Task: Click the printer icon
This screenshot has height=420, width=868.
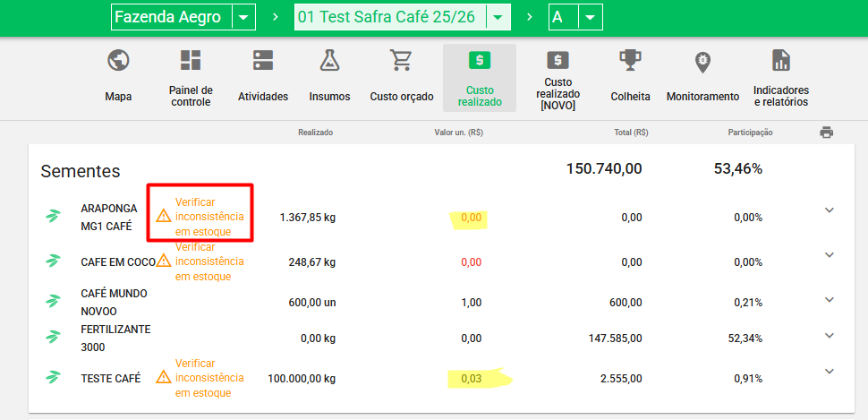Action: (826, 133)
